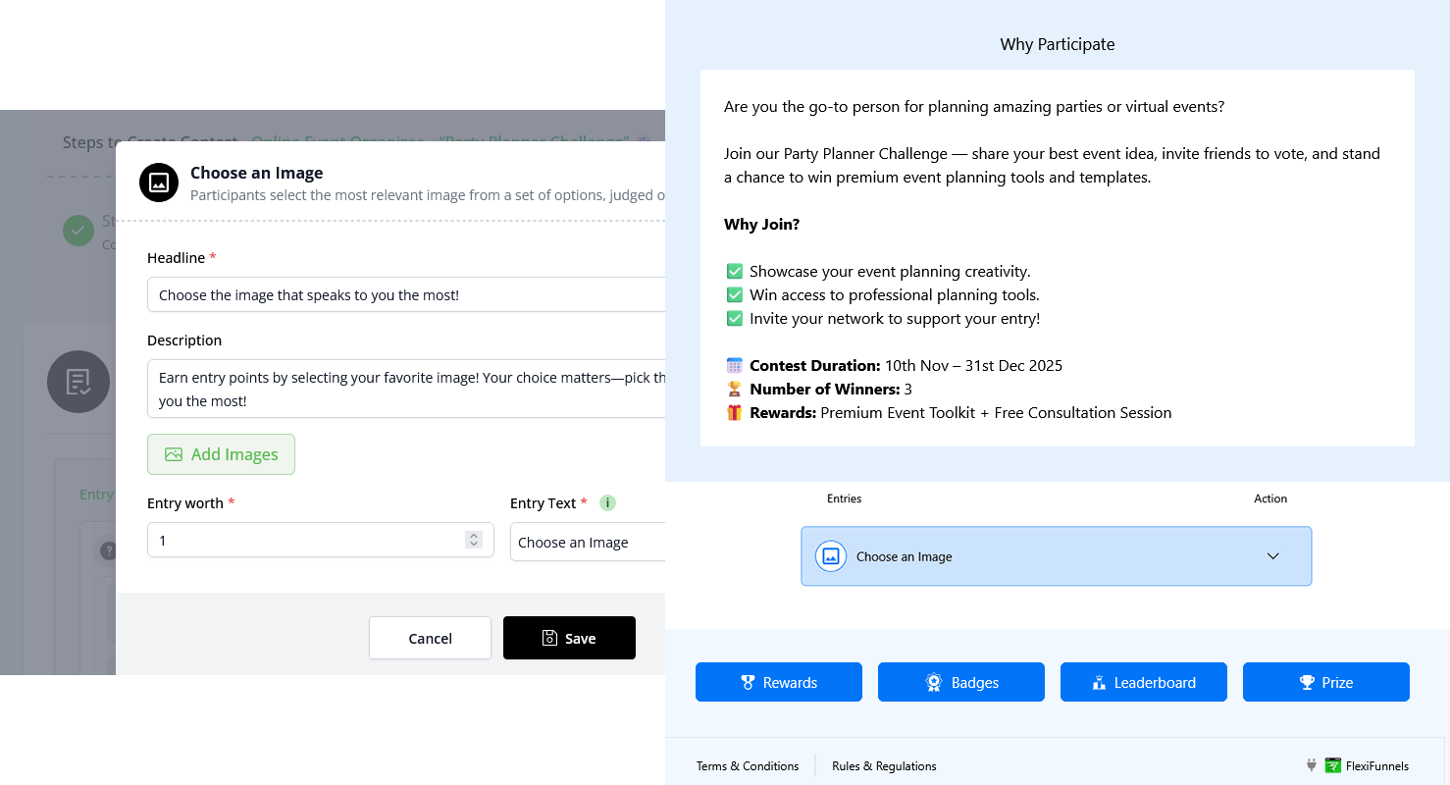Open the Prize button
The width and height of the screenshot is (1450, 785).
(x=1326, y=682)
